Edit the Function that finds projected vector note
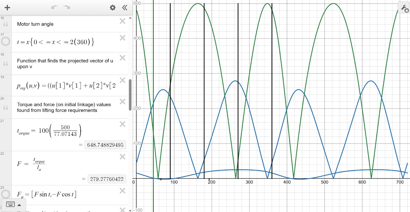410x212 pixels. tap(65, 64)
